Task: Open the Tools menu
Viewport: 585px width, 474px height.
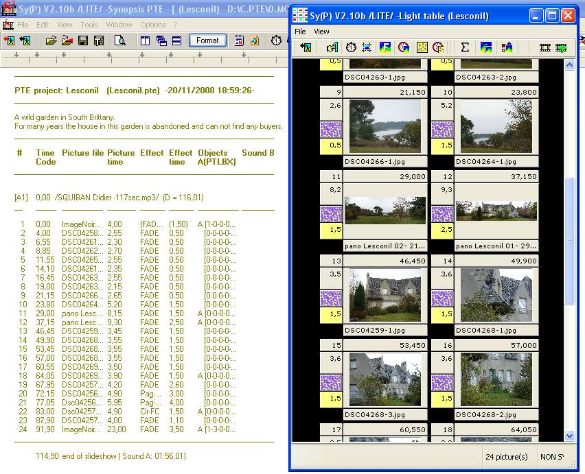Action: [89, 25]
